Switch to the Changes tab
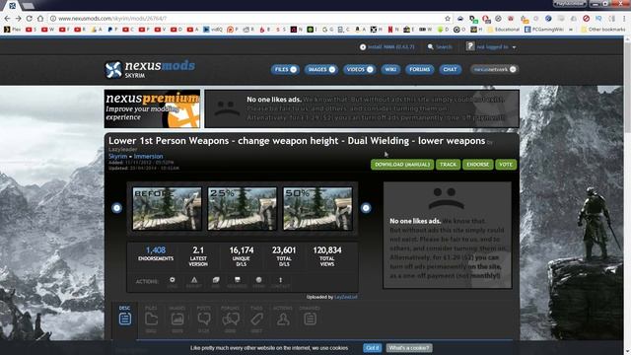Image resolution: width=631 pixels, height=355 pixels. pyautogui.click(x=310, y=318)
